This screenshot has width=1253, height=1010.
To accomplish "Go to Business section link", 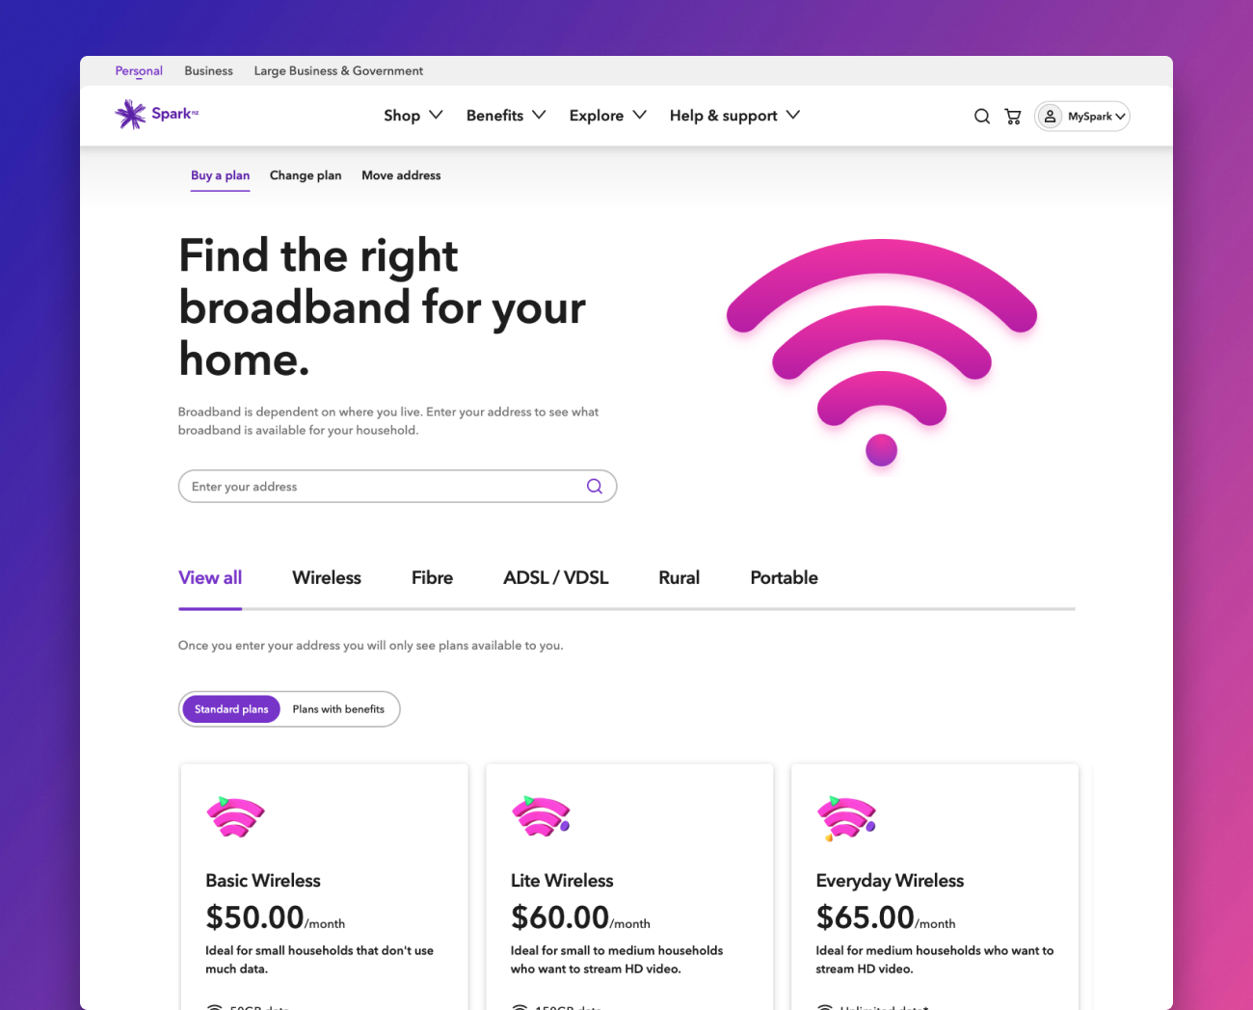I will coord(208,70).
